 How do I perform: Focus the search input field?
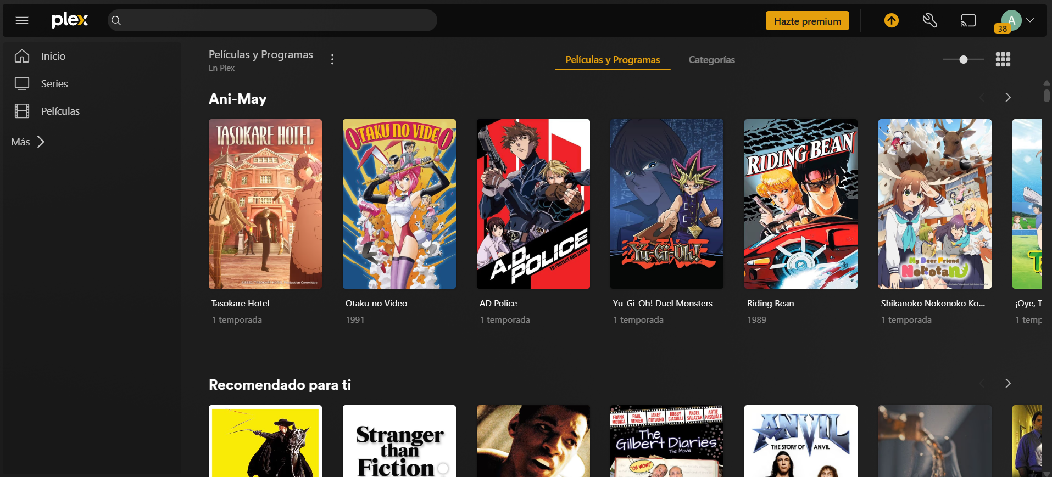[x=272, y=21]
